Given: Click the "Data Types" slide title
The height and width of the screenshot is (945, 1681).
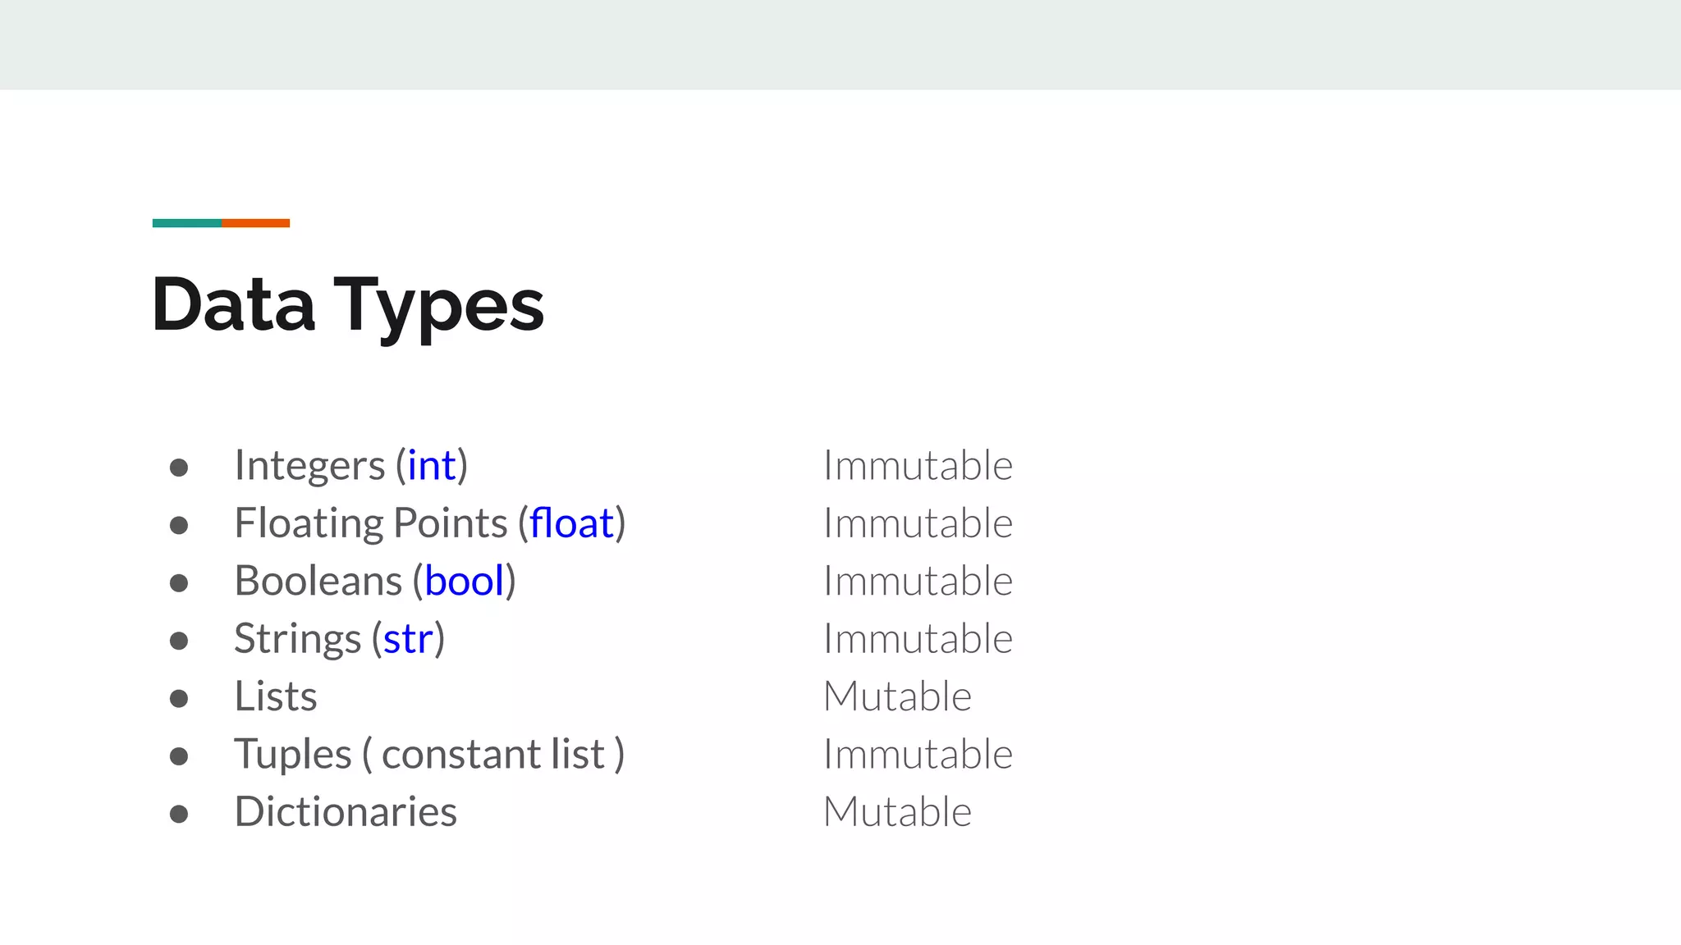Looking at the screenshot, I should (347, 304).
